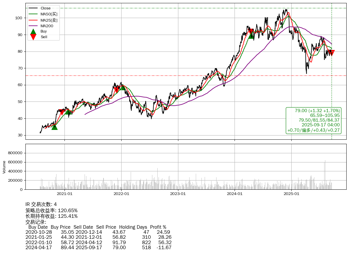
Task: Click the red Sell triangle in the legend
Action: point(33,37)
